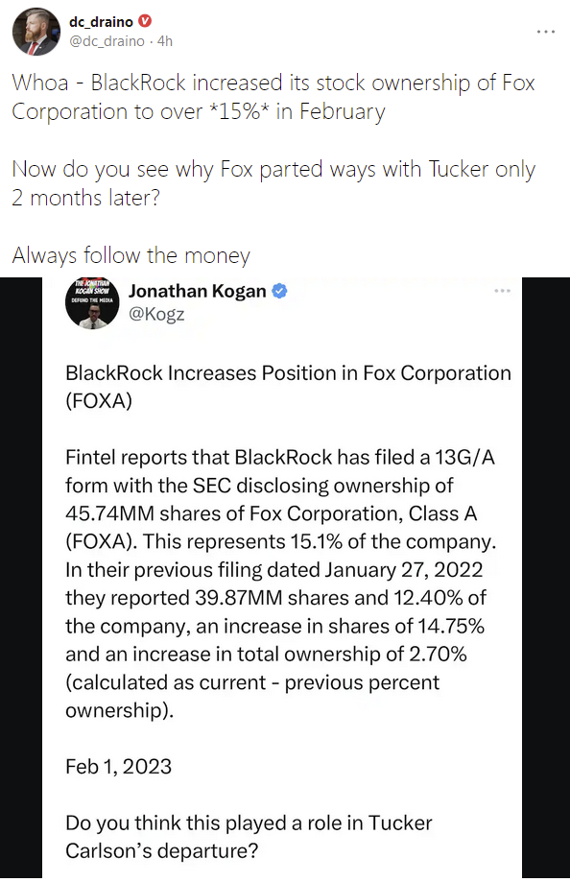Click the right black border of the image
Image resolution: width=570 pixels, height=882 pixels.
coord(546,577)
